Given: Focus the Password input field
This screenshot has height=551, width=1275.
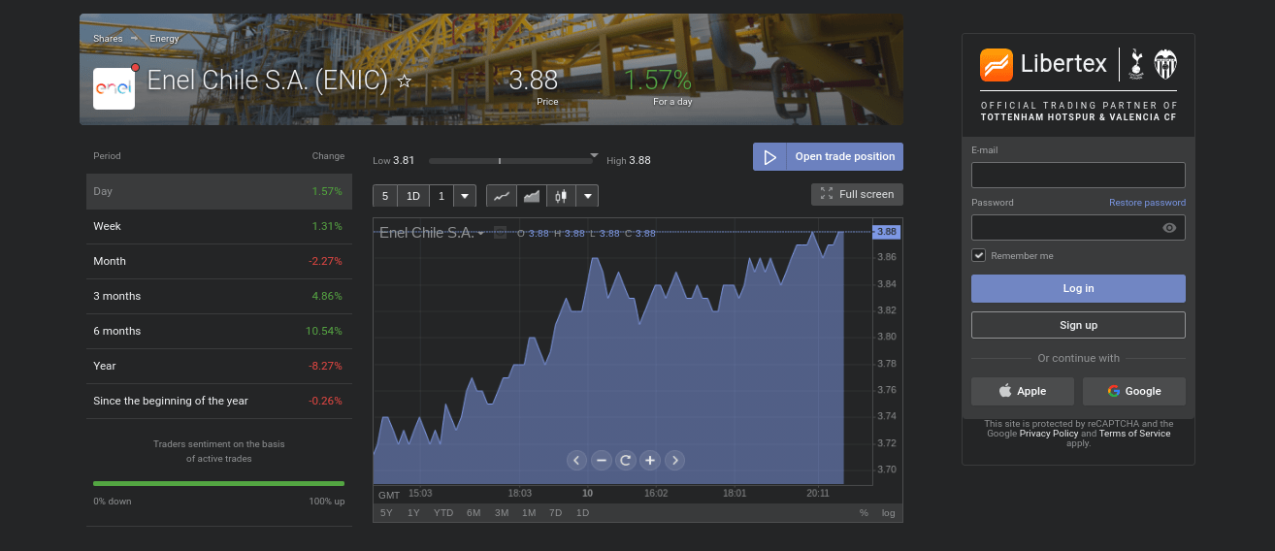Looking at the screenshot, I should click(x=1078, y=227).
